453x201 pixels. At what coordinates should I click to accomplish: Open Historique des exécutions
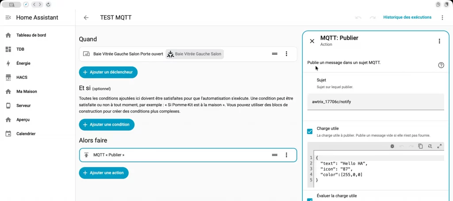407,17
